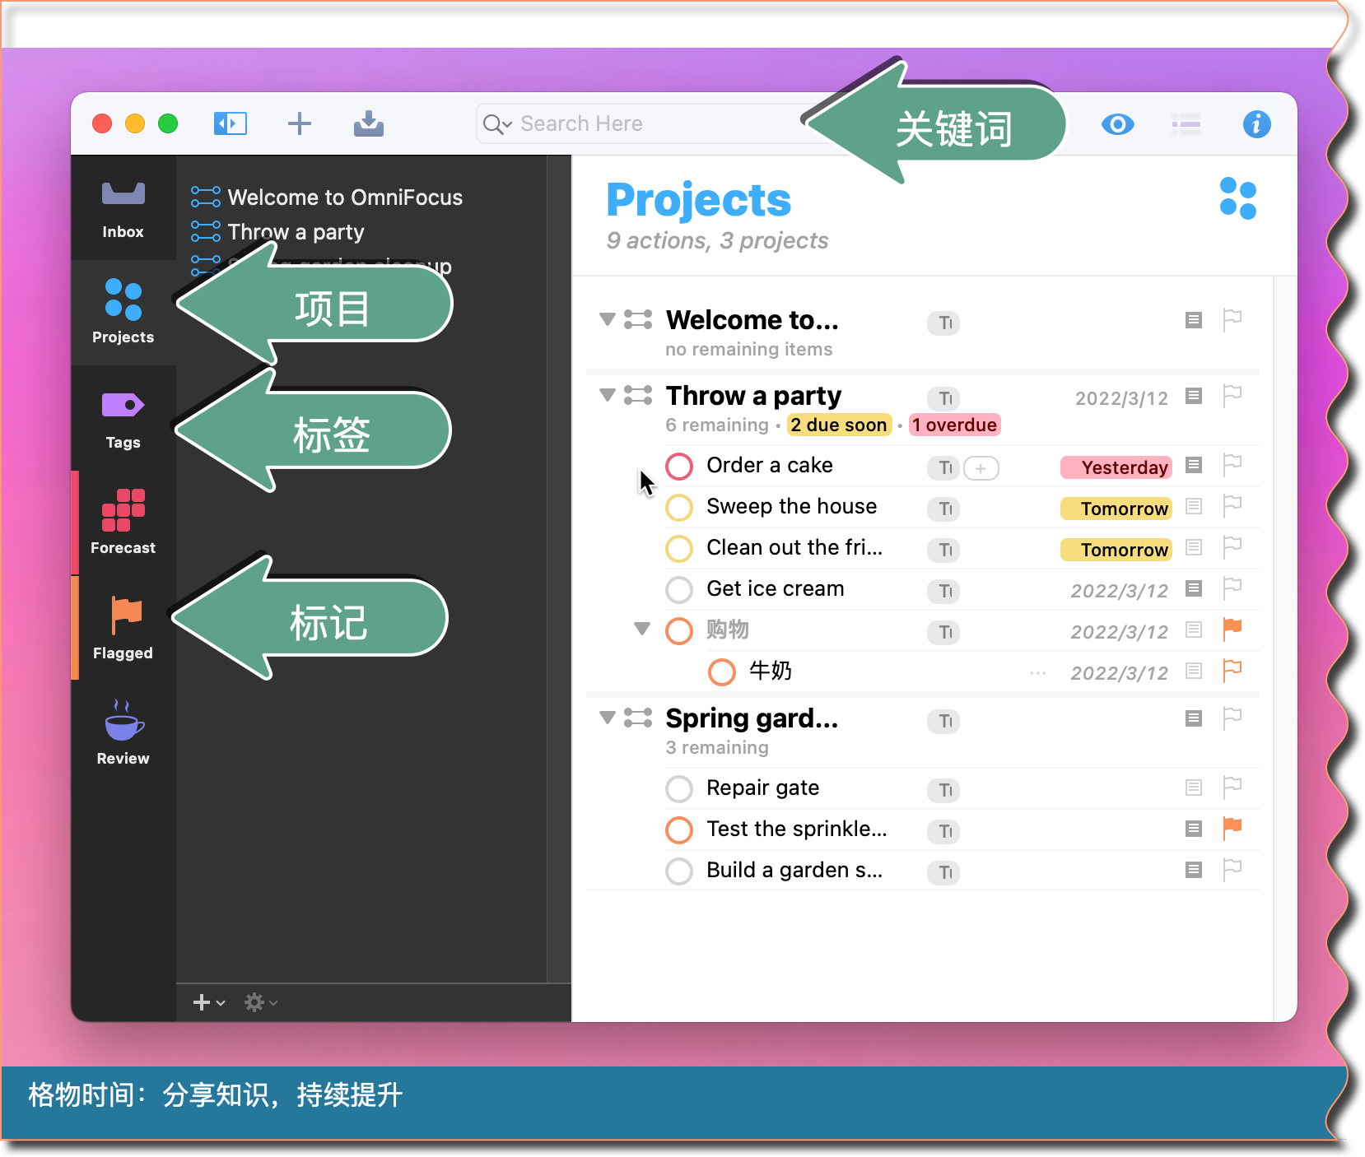Viewport: 1365px width, 1157px height.
Task: Flag the Clean out the fri... task
Action: tap(1232, 547)
